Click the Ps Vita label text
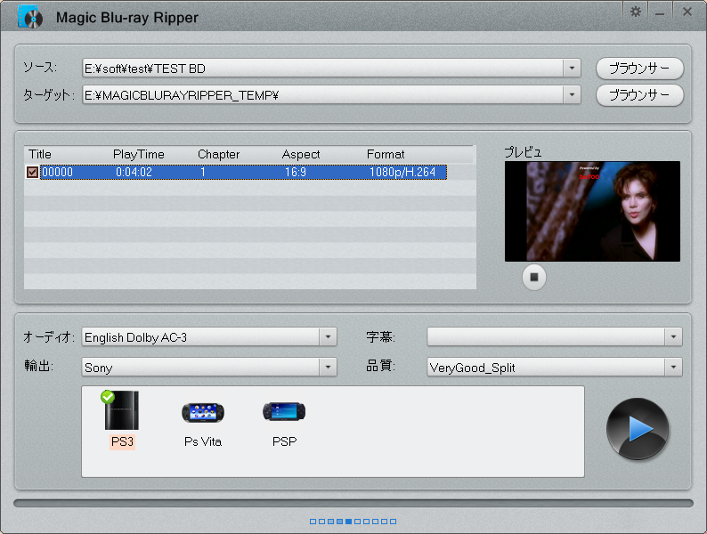This screenshot has height=534, width=707. point(203,441)
